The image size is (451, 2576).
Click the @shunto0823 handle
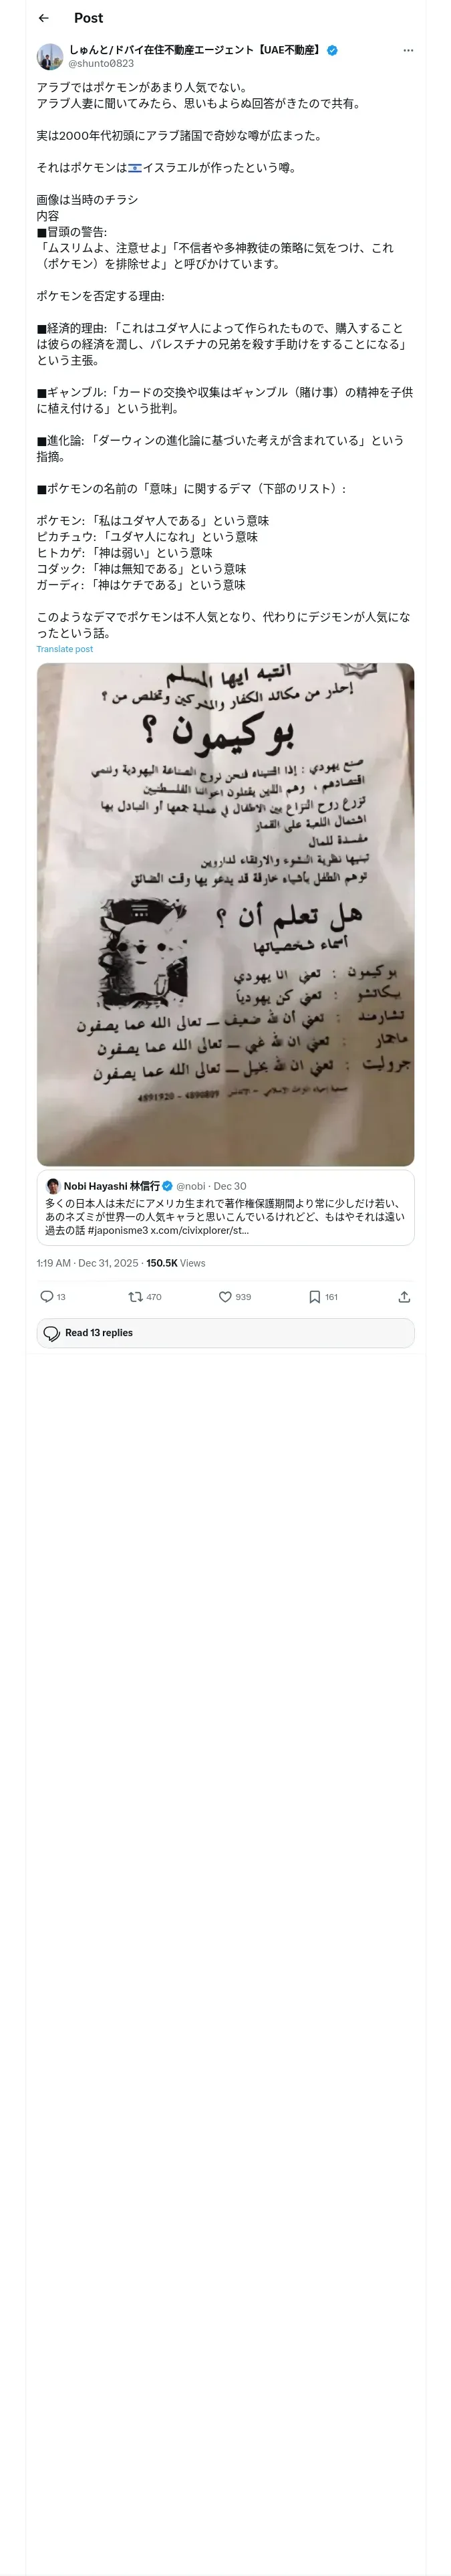tap(101, 63)
